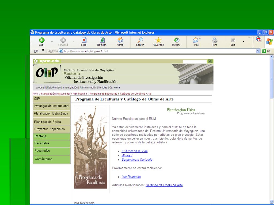Click the Windows flag logo
274x205 pixels.
tap(269, 42)
